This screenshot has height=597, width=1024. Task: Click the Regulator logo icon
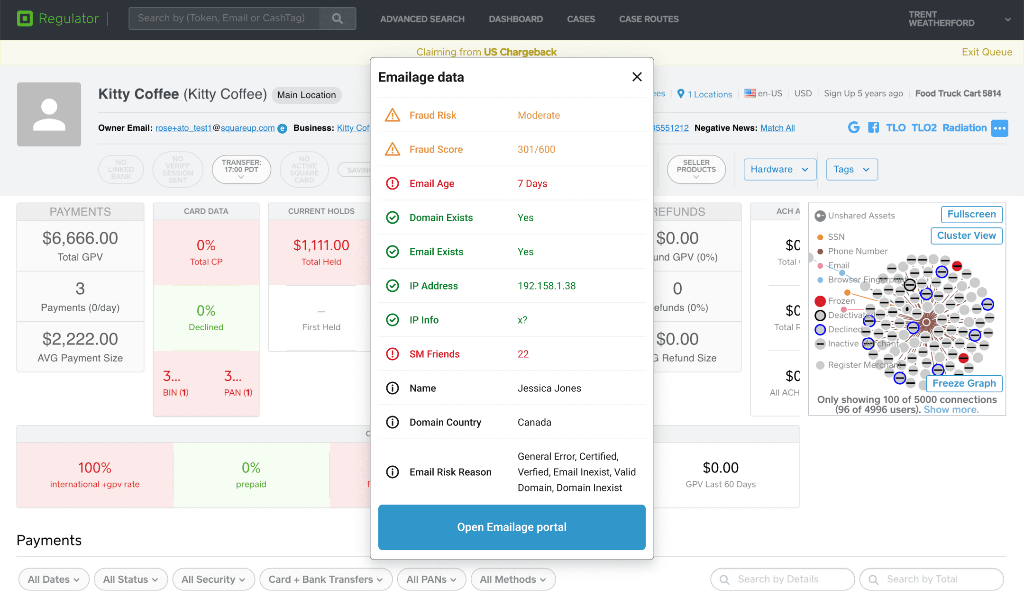(25, 18)
